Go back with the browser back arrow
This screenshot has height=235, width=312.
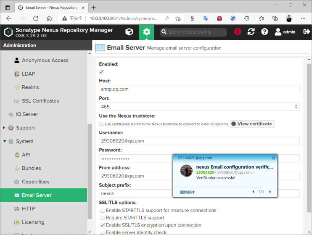pyautogui.click(x=9, y=18)
